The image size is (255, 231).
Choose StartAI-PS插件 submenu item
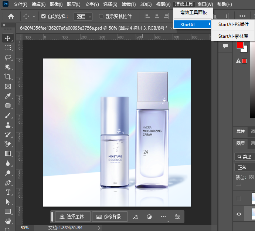click(233, 24)
